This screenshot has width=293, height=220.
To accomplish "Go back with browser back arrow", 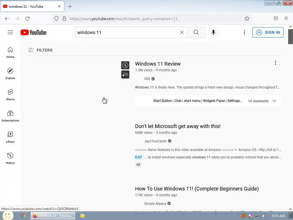I will click(x=7, y=19).
